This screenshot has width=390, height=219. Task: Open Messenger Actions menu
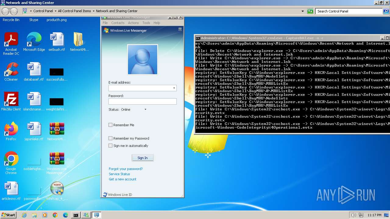(133, 23)
